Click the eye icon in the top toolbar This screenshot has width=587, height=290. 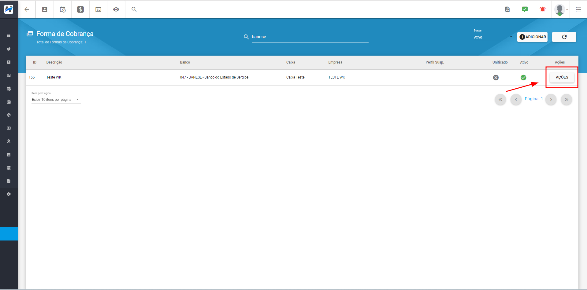[x=116, y=9]
